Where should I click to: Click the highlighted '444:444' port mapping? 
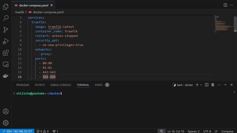click(49, 77)
